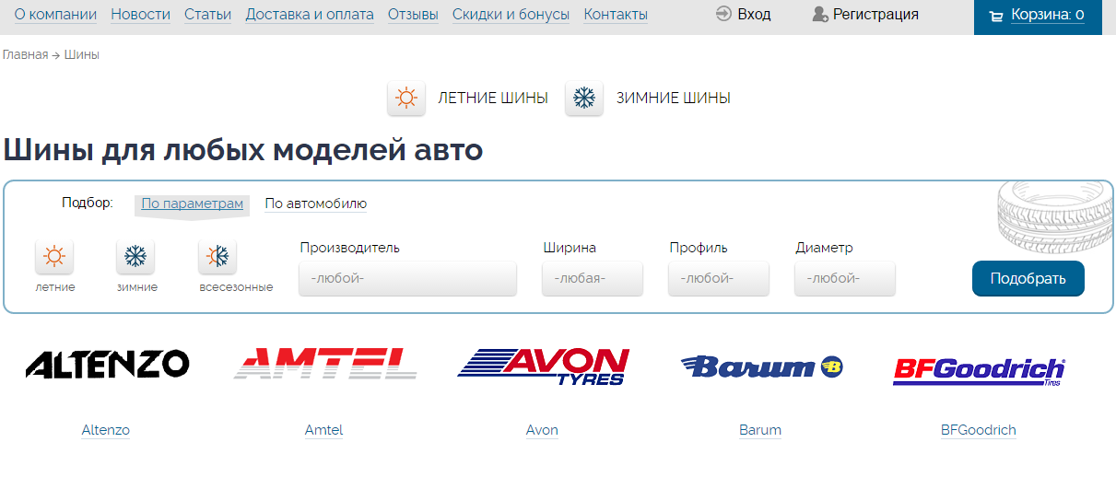Viewport: 1116px width, 477px height.
Task: Click the user icon beside Регистрация
Action: (819, 15)
